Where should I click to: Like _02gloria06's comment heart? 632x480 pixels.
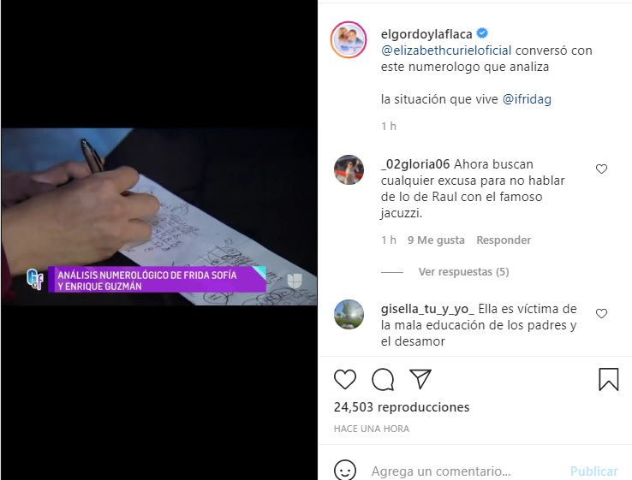[x=601, y=169]
